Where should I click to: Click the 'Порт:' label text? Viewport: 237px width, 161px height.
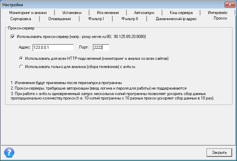pyautogui.click(x=84, y=47)
